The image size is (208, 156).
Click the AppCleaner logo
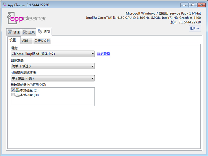27,18
